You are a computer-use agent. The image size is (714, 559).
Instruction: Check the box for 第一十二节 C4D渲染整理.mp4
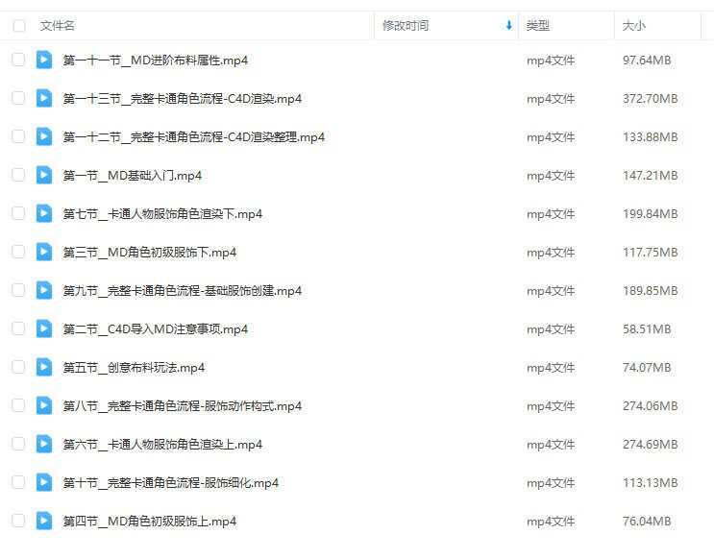click(18, 136)
